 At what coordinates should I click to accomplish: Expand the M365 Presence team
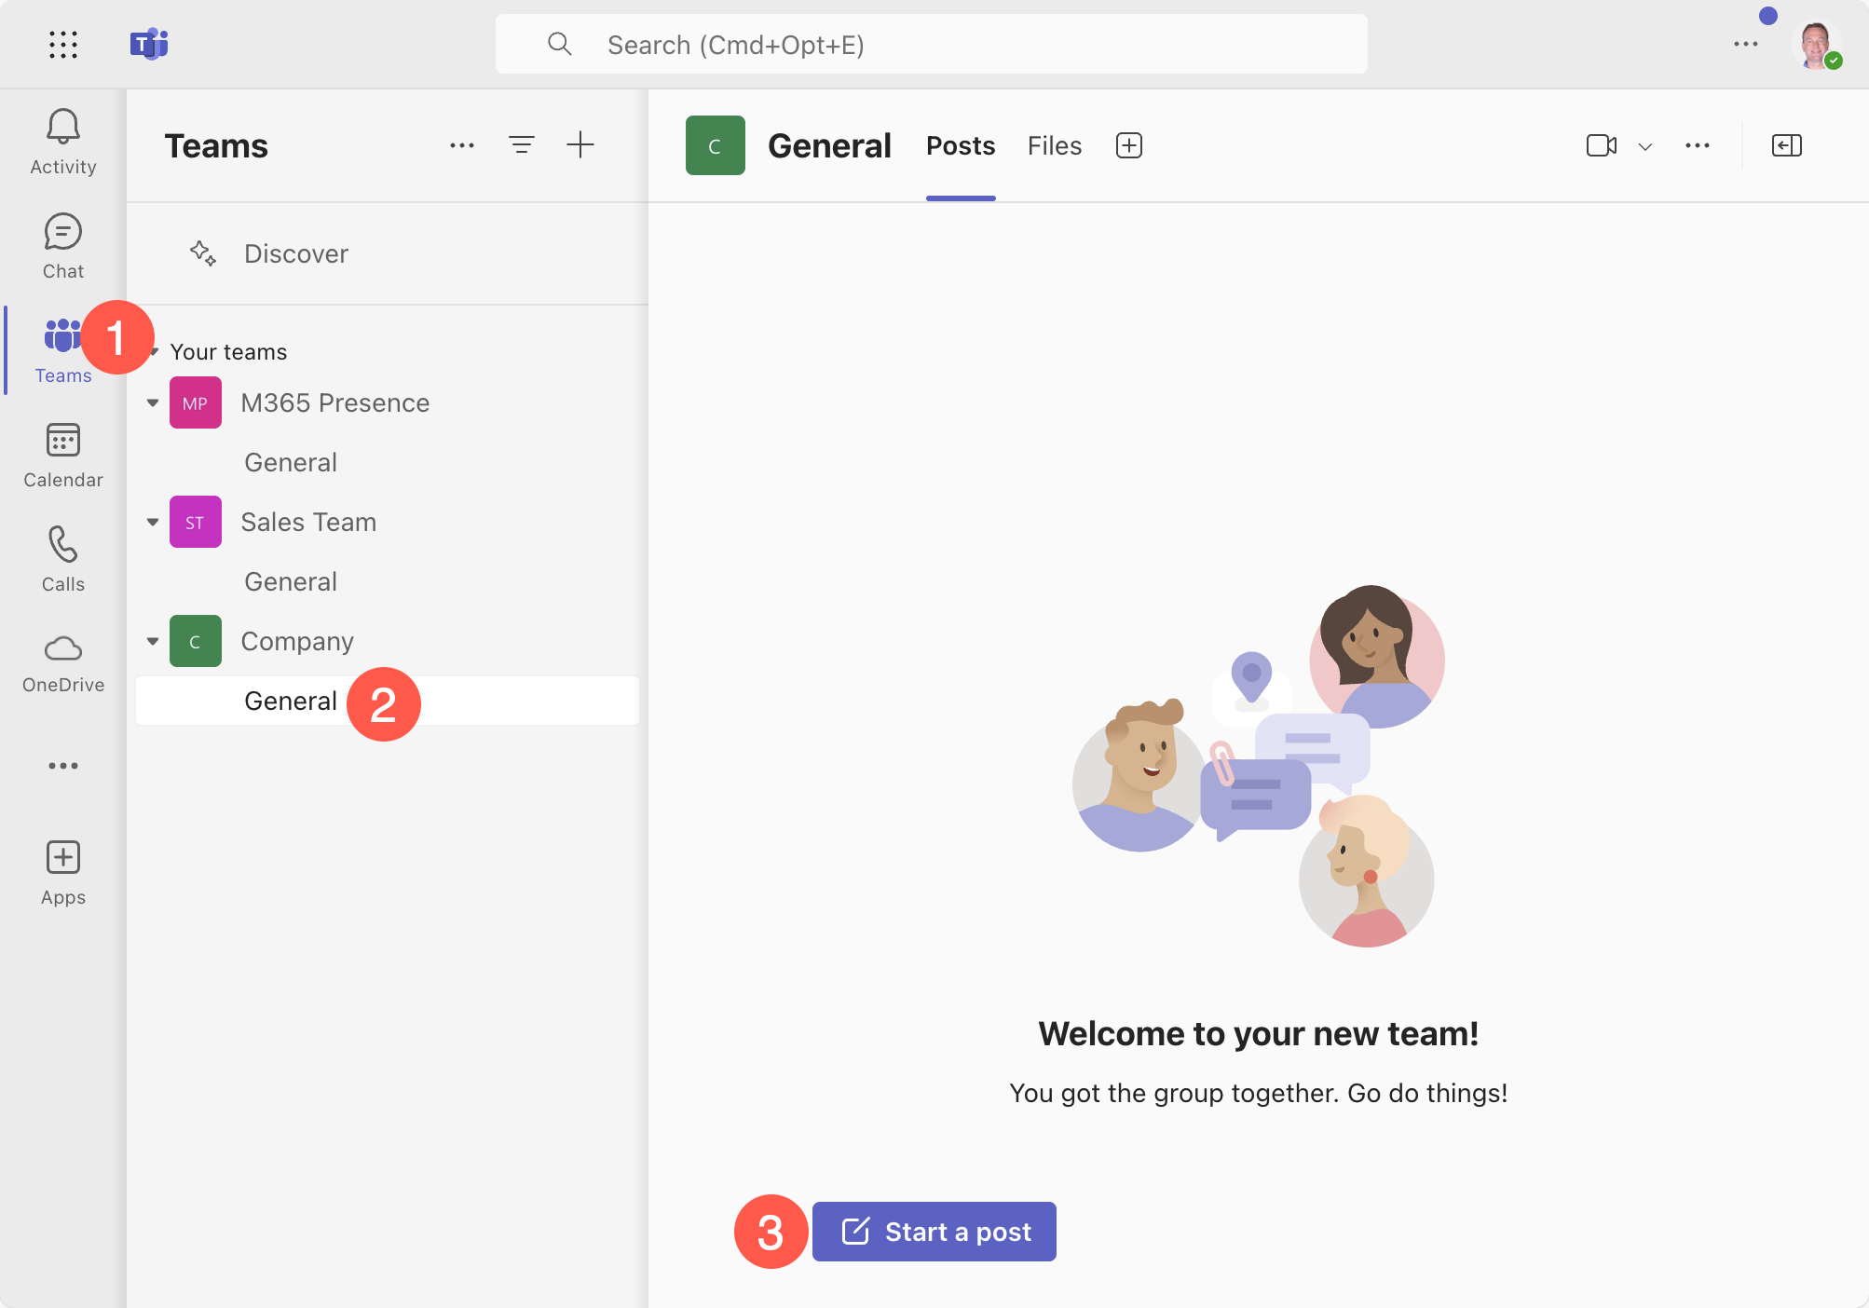pos(154,402)
